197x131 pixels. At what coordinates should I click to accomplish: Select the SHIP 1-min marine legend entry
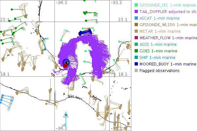(157, 57)
